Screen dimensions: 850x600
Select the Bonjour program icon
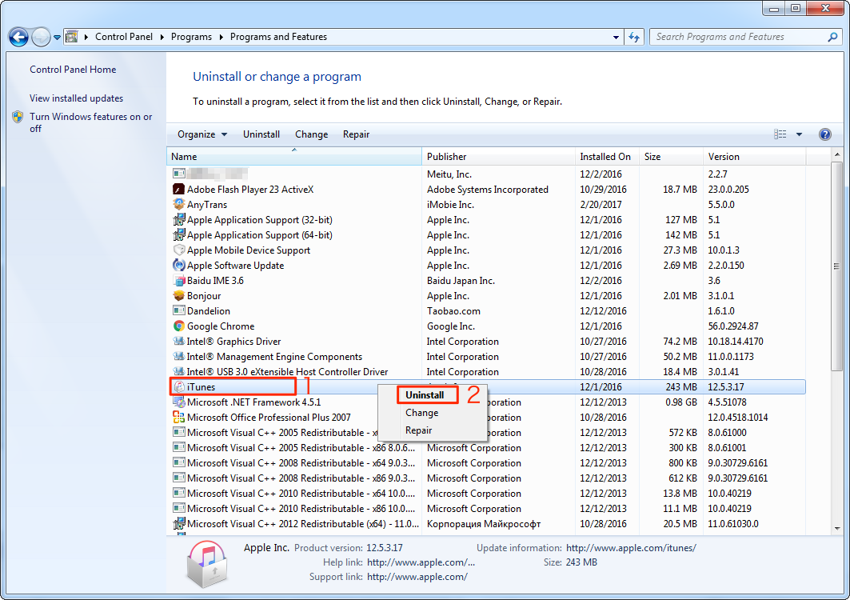pos(178,296)
